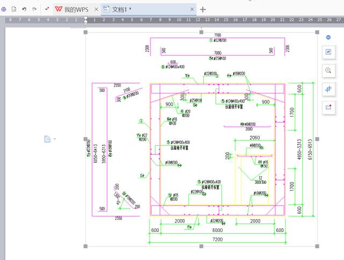Collapse the floating image toolbar with minus button

(x=328, y=37)
